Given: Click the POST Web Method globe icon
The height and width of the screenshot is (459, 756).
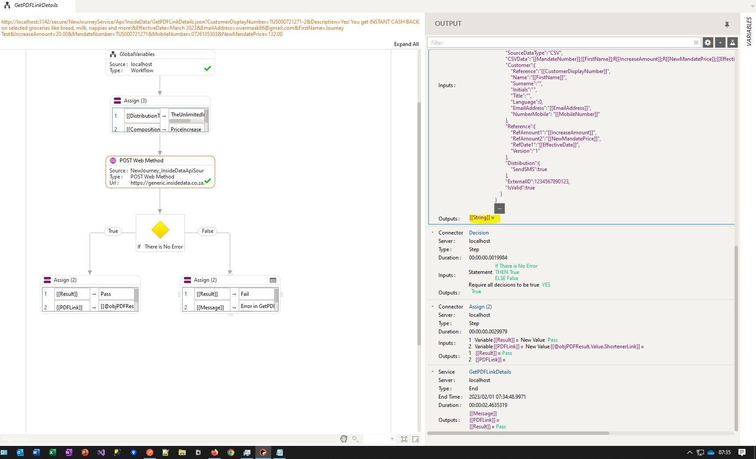Looking at the screenshot, I should pyautogui.click(x=113, y=161).
